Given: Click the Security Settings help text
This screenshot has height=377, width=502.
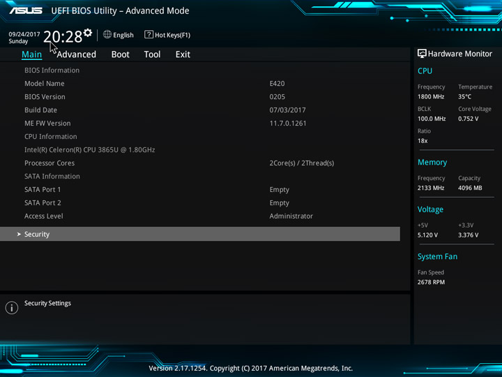Looking at the screenshot, I should (47, 303).
